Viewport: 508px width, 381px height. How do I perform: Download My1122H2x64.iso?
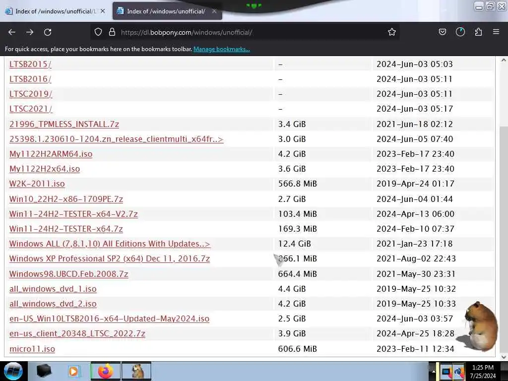click(x=45, y=169)
